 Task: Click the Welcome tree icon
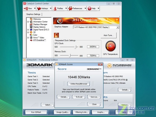click(x=31, y=19)
